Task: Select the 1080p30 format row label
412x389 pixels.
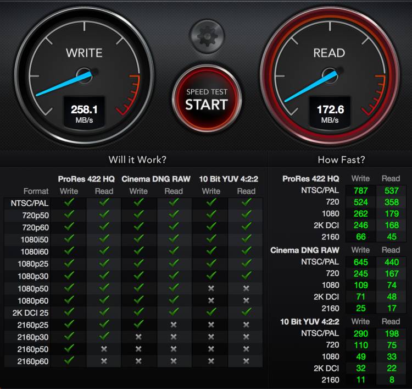Action: 33,276
